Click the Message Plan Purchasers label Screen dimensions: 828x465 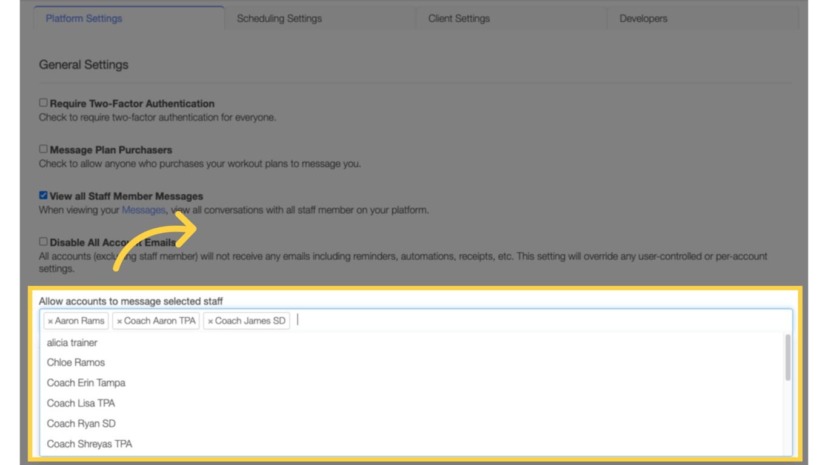click(111, 150)
